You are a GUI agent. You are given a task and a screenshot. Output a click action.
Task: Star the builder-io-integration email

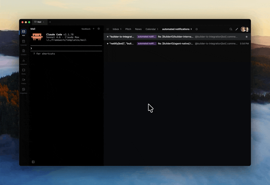[246, 36]
